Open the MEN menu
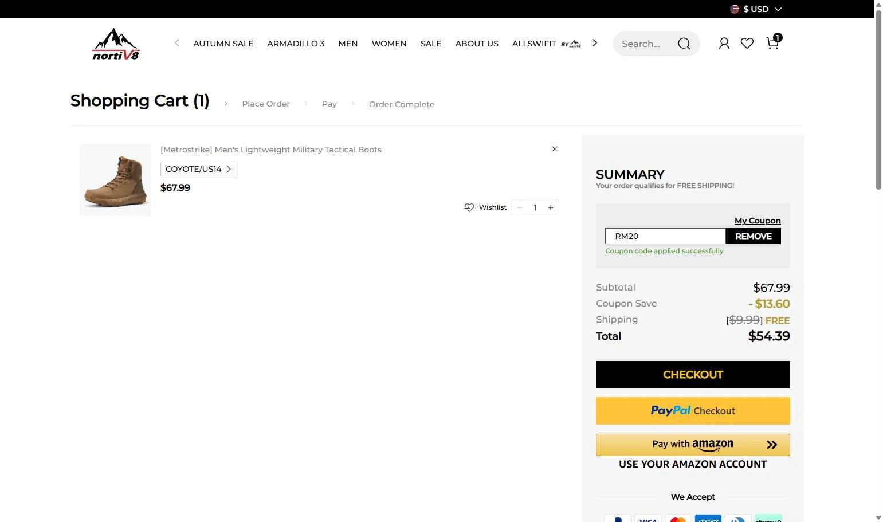The image size is (883, 522). tap(348, 44)
